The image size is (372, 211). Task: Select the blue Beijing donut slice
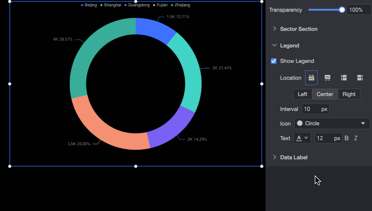[154, 29]
